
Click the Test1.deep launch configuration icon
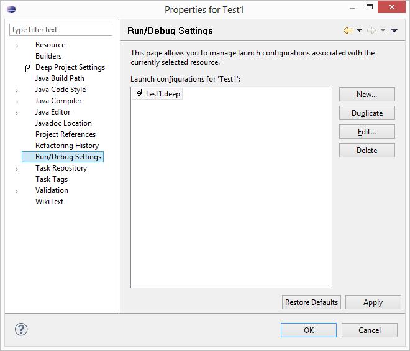[139, 94]
